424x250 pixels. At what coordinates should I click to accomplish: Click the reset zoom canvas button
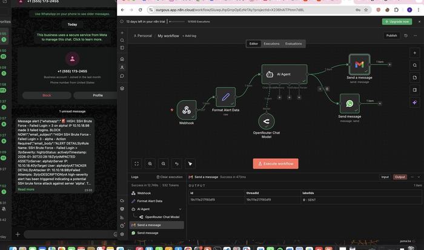tap(177, 164)
